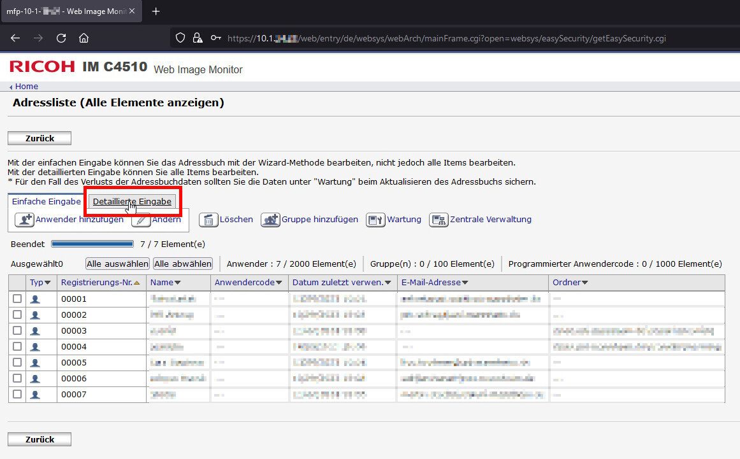Sort by Registrierungs-Nr. column header

point(100,282)
